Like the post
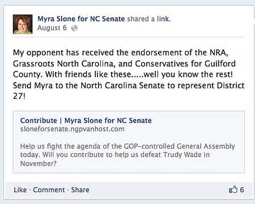This screenshot has width=255, height=204. 20,190
